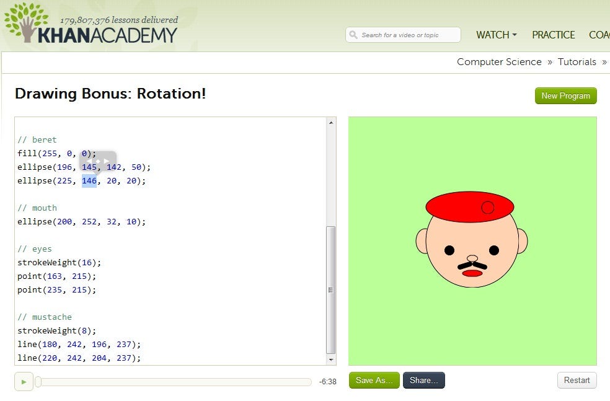This screenshot has width=610, height=401.
Task: Click the Share button
Action: [423, 380]
